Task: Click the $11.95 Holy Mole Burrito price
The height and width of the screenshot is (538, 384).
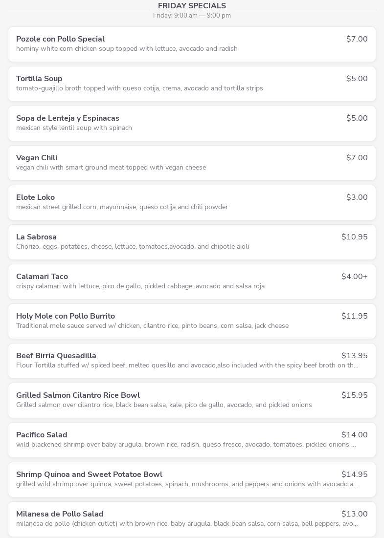Action: [x=354, y=316]
